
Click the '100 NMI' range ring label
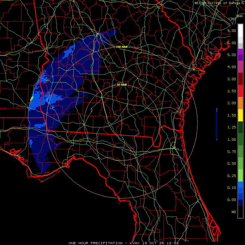tap(122, 47)
